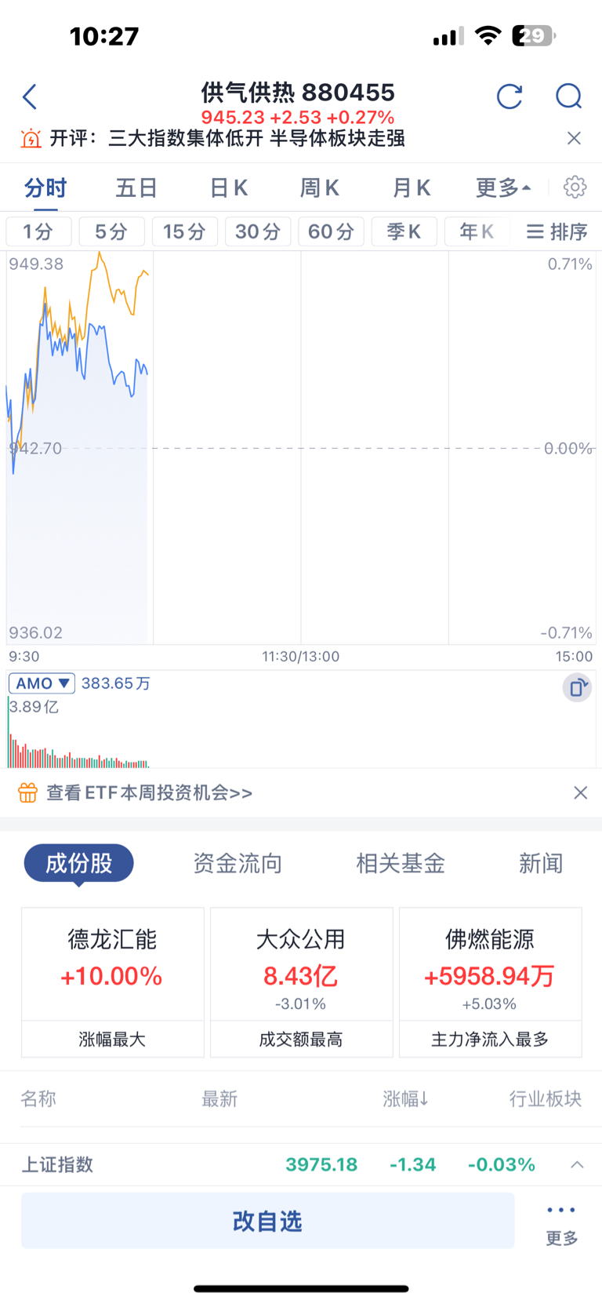Tap the gift icon by ETF banner
Image resolution: width=602 pixels, height=1304 pixels.
[28, 793]
